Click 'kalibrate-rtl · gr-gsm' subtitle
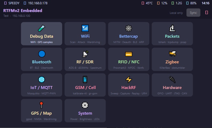 [x=85, y=94]
